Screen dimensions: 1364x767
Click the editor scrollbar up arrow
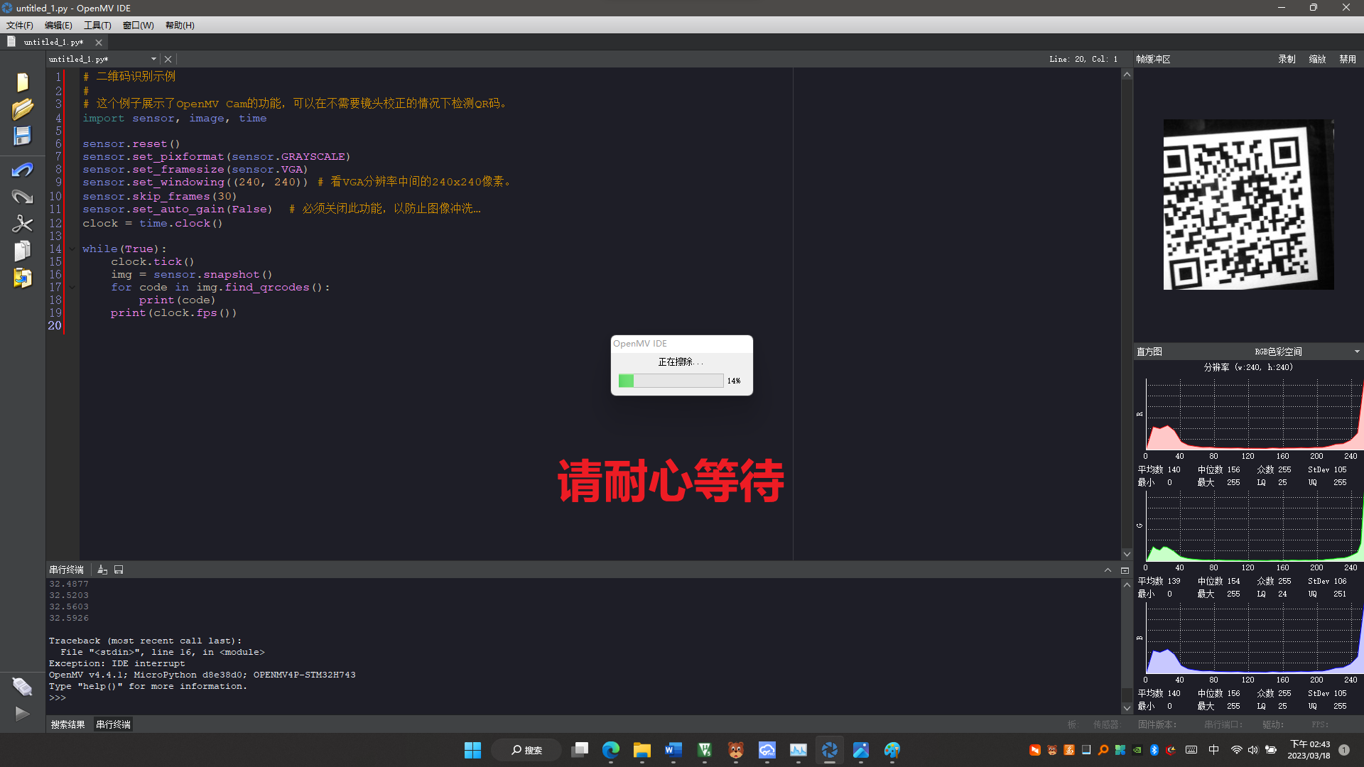point(1127,75)
